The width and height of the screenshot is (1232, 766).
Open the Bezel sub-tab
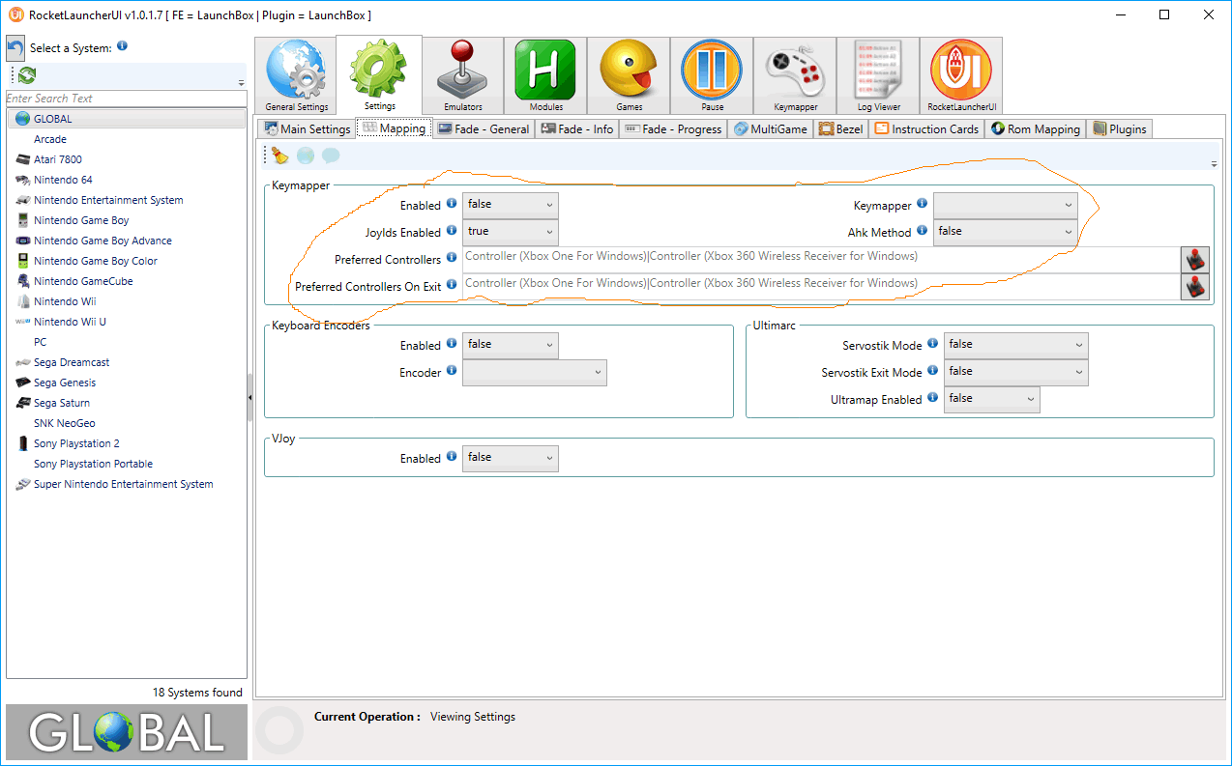click(x=841, y=128)
